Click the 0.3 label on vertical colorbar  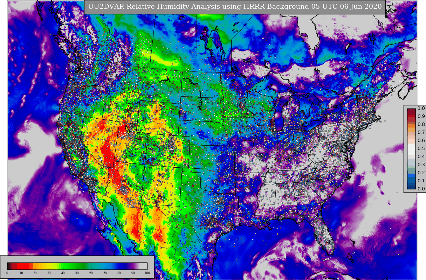click(421, 164)
